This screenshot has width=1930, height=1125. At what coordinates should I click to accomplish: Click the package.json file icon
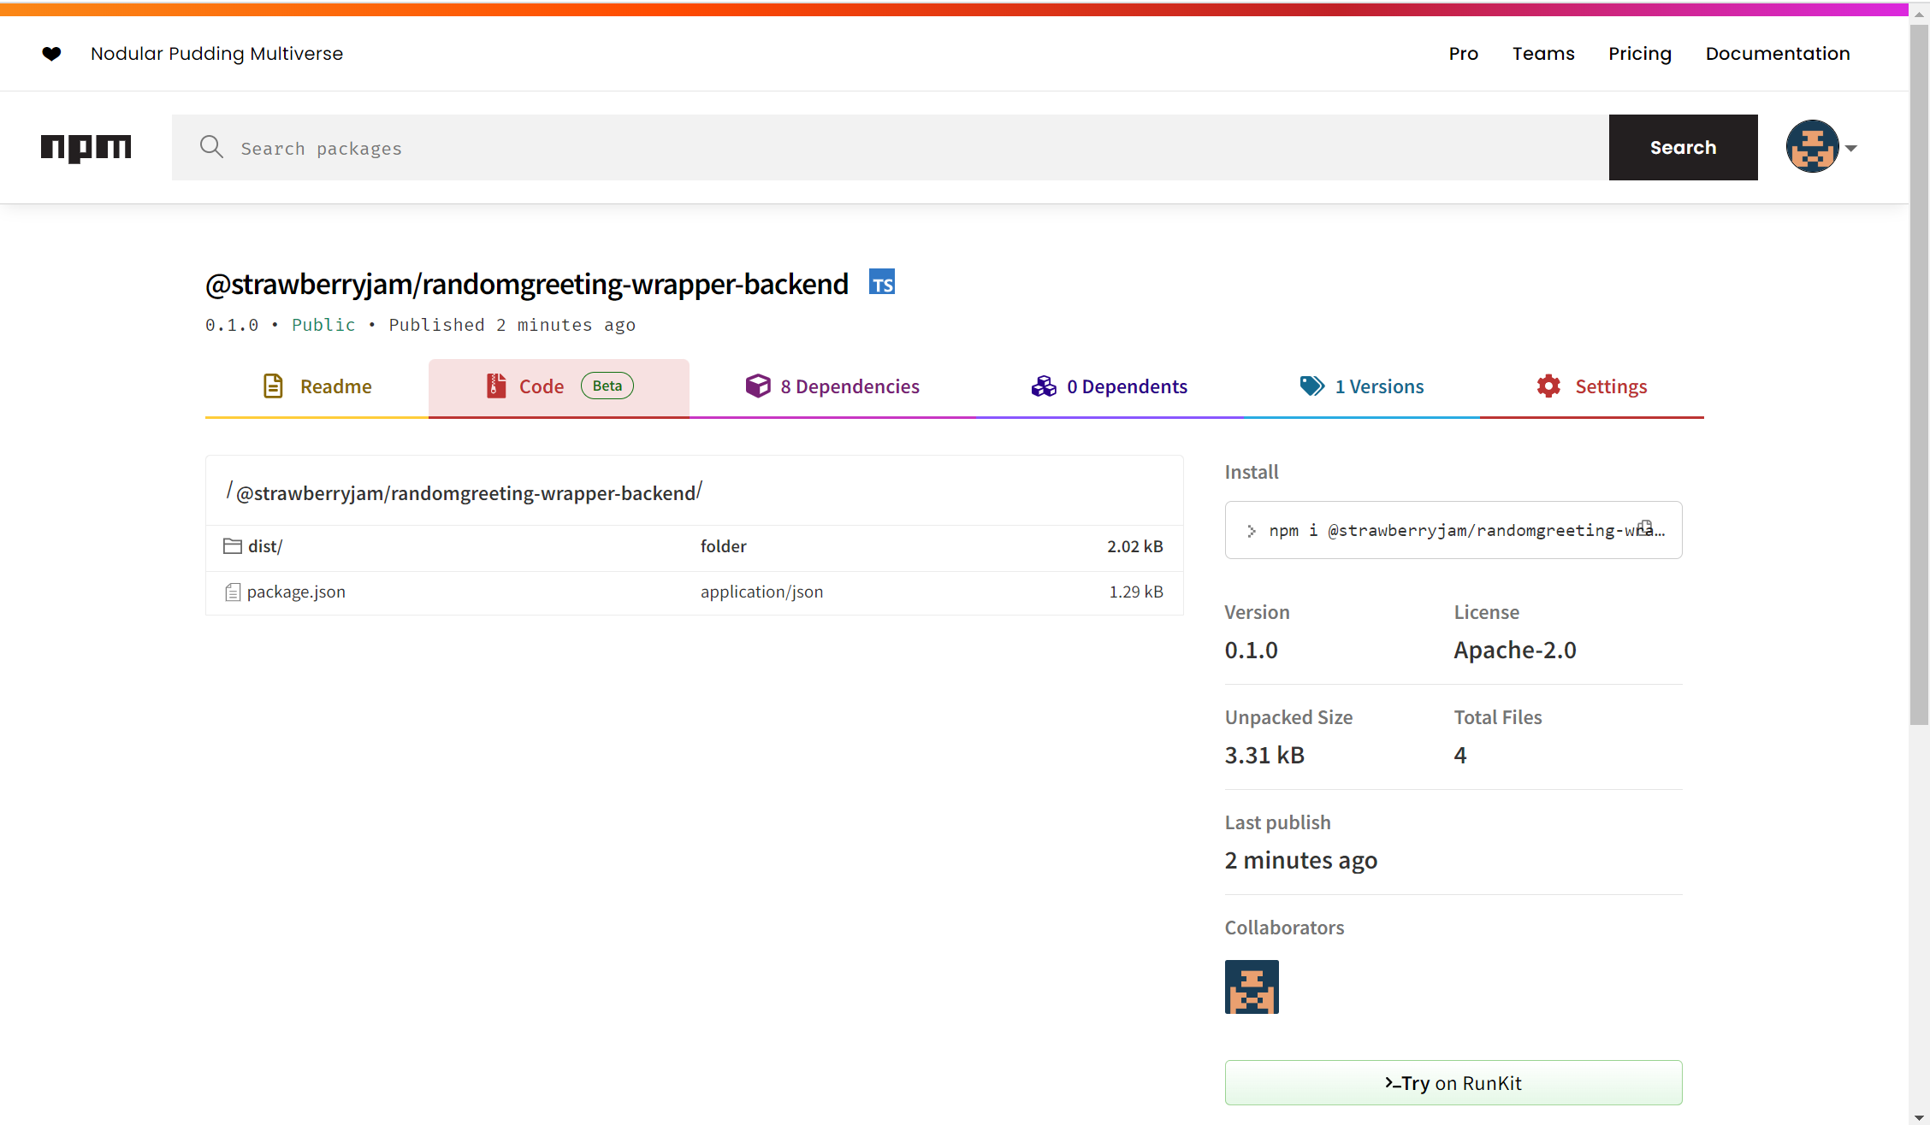click(233, 592)
